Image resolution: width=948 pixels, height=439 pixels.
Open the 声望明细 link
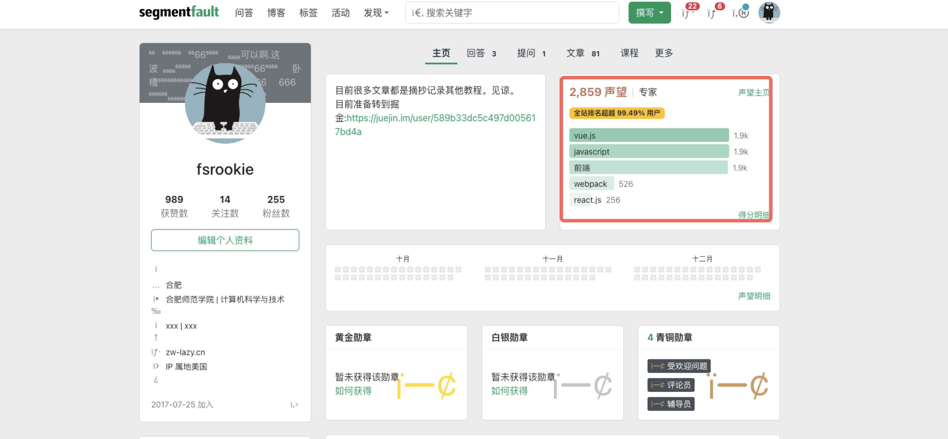pyautogui.click(x=754, y=296)
